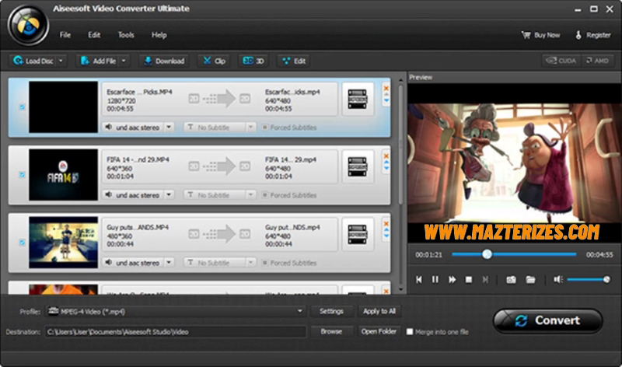This screenshot has height=367, width=622.
Task: Pause the preview playback
Action: point(435,280)
